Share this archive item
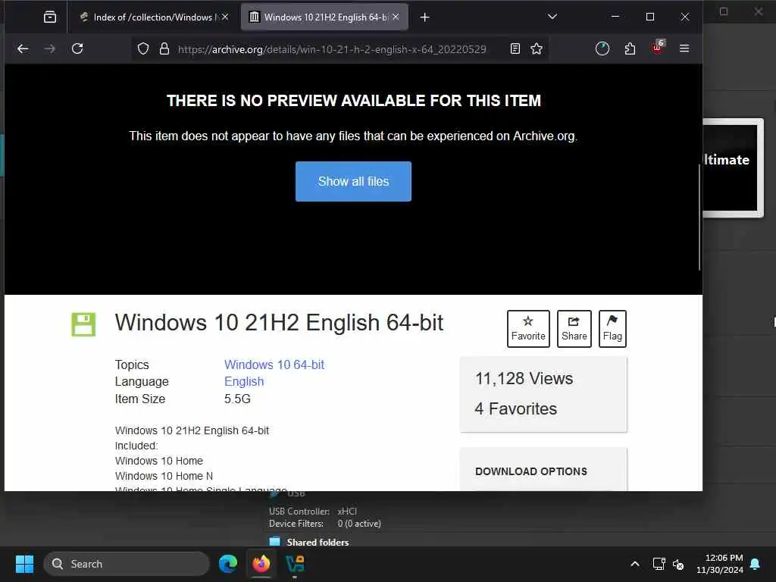The image size is (776, 582). [574, 329]
